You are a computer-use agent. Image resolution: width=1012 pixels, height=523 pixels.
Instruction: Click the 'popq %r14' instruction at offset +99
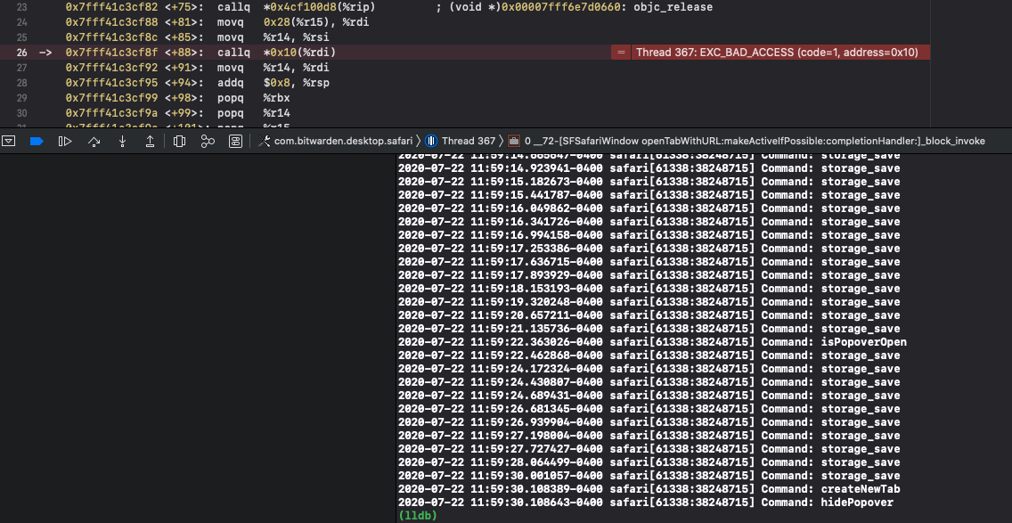pyautogui.click(x=252, y=112)
